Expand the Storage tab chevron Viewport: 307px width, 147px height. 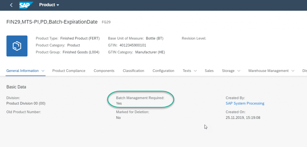tap(239, 71)
